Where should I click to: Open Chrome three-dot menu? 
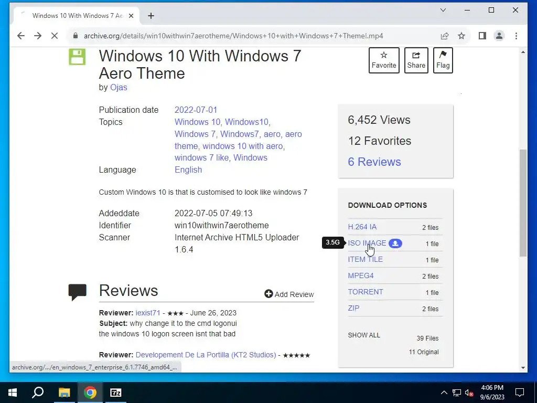pos(516,36)
